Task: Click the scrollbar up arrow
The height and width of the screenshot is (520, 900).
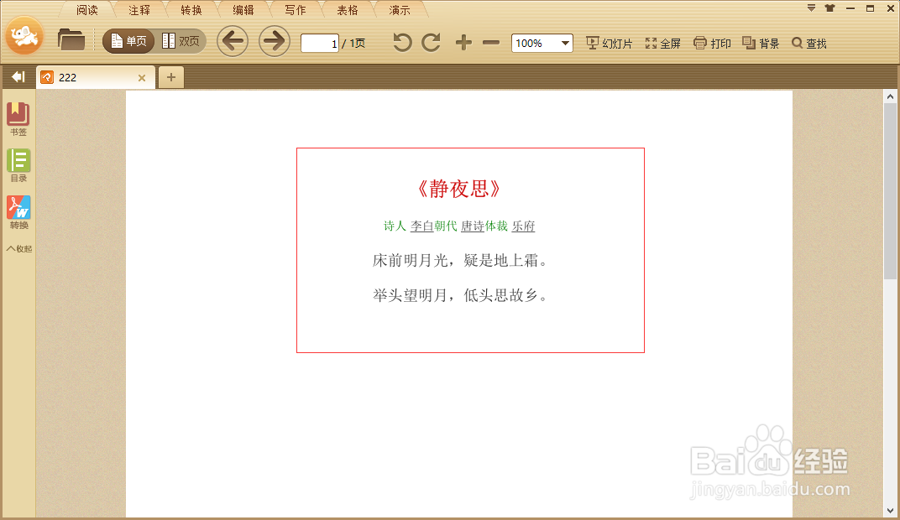Action: [x=890, y=97]
